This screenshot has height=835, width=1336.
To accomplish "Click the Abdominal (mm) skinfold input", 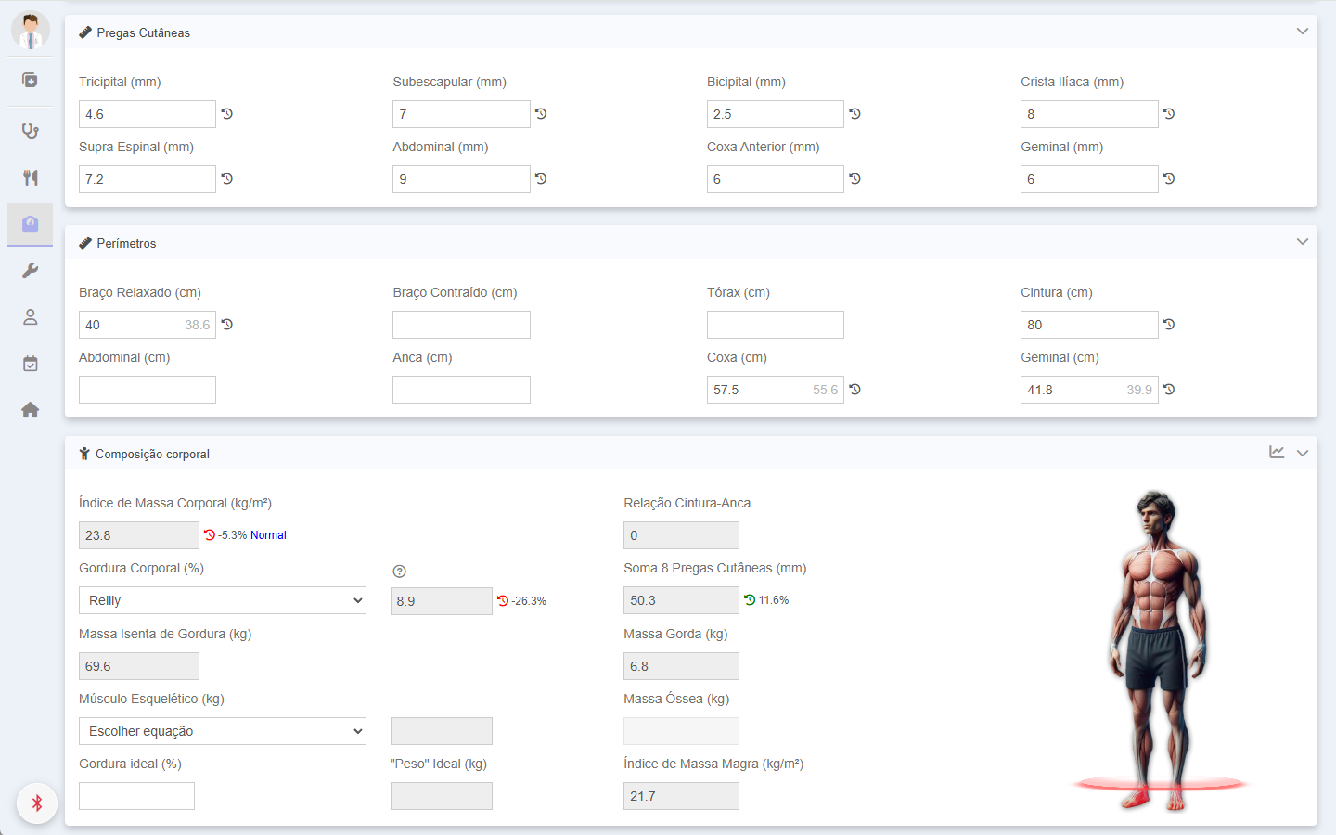I will click(461, 179).
